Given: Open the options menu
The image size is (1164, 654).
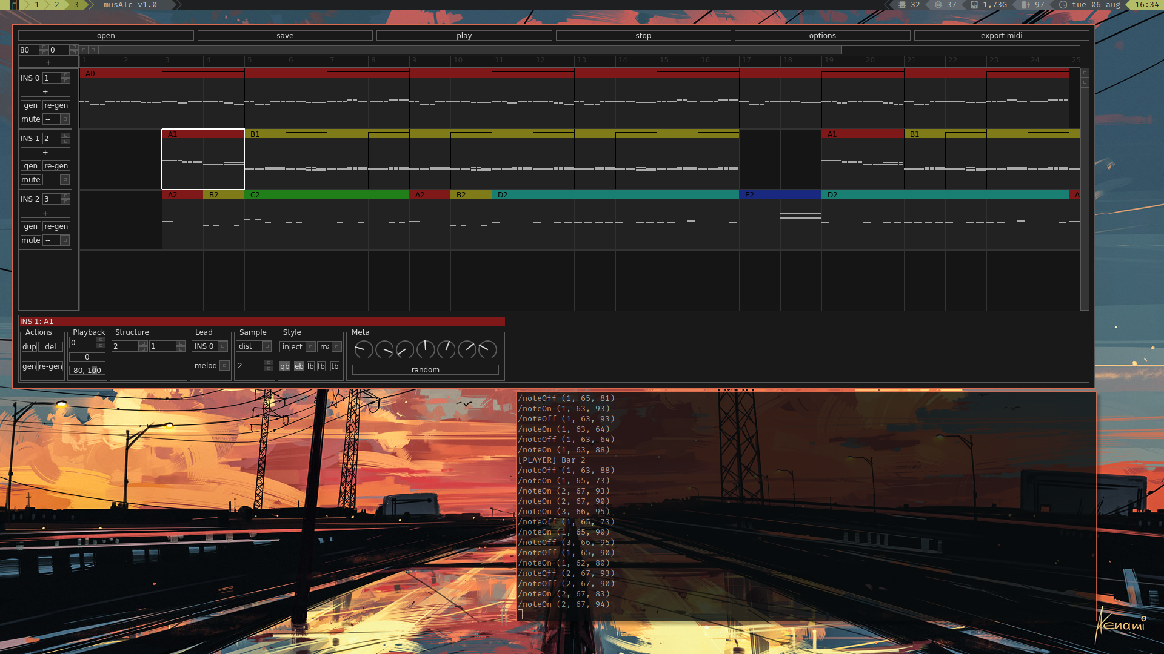Looking at the screenshot, I should (x=822, y=36).
